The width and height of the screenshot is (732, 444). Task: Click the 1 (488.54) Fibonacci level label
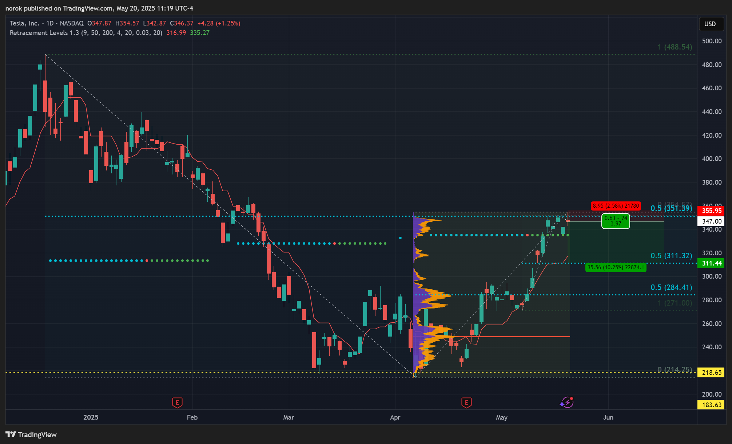click(x=675, y=47)
